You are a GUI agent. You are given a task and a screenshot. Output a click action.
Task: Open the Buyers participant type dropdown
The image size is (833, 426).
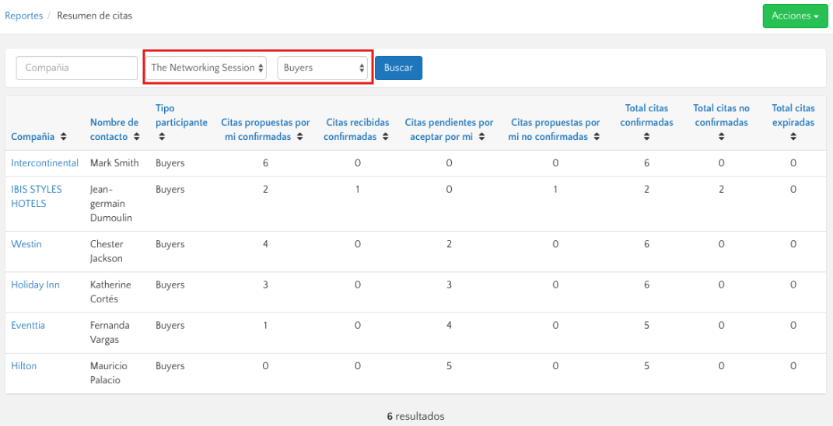coord(323,68)
